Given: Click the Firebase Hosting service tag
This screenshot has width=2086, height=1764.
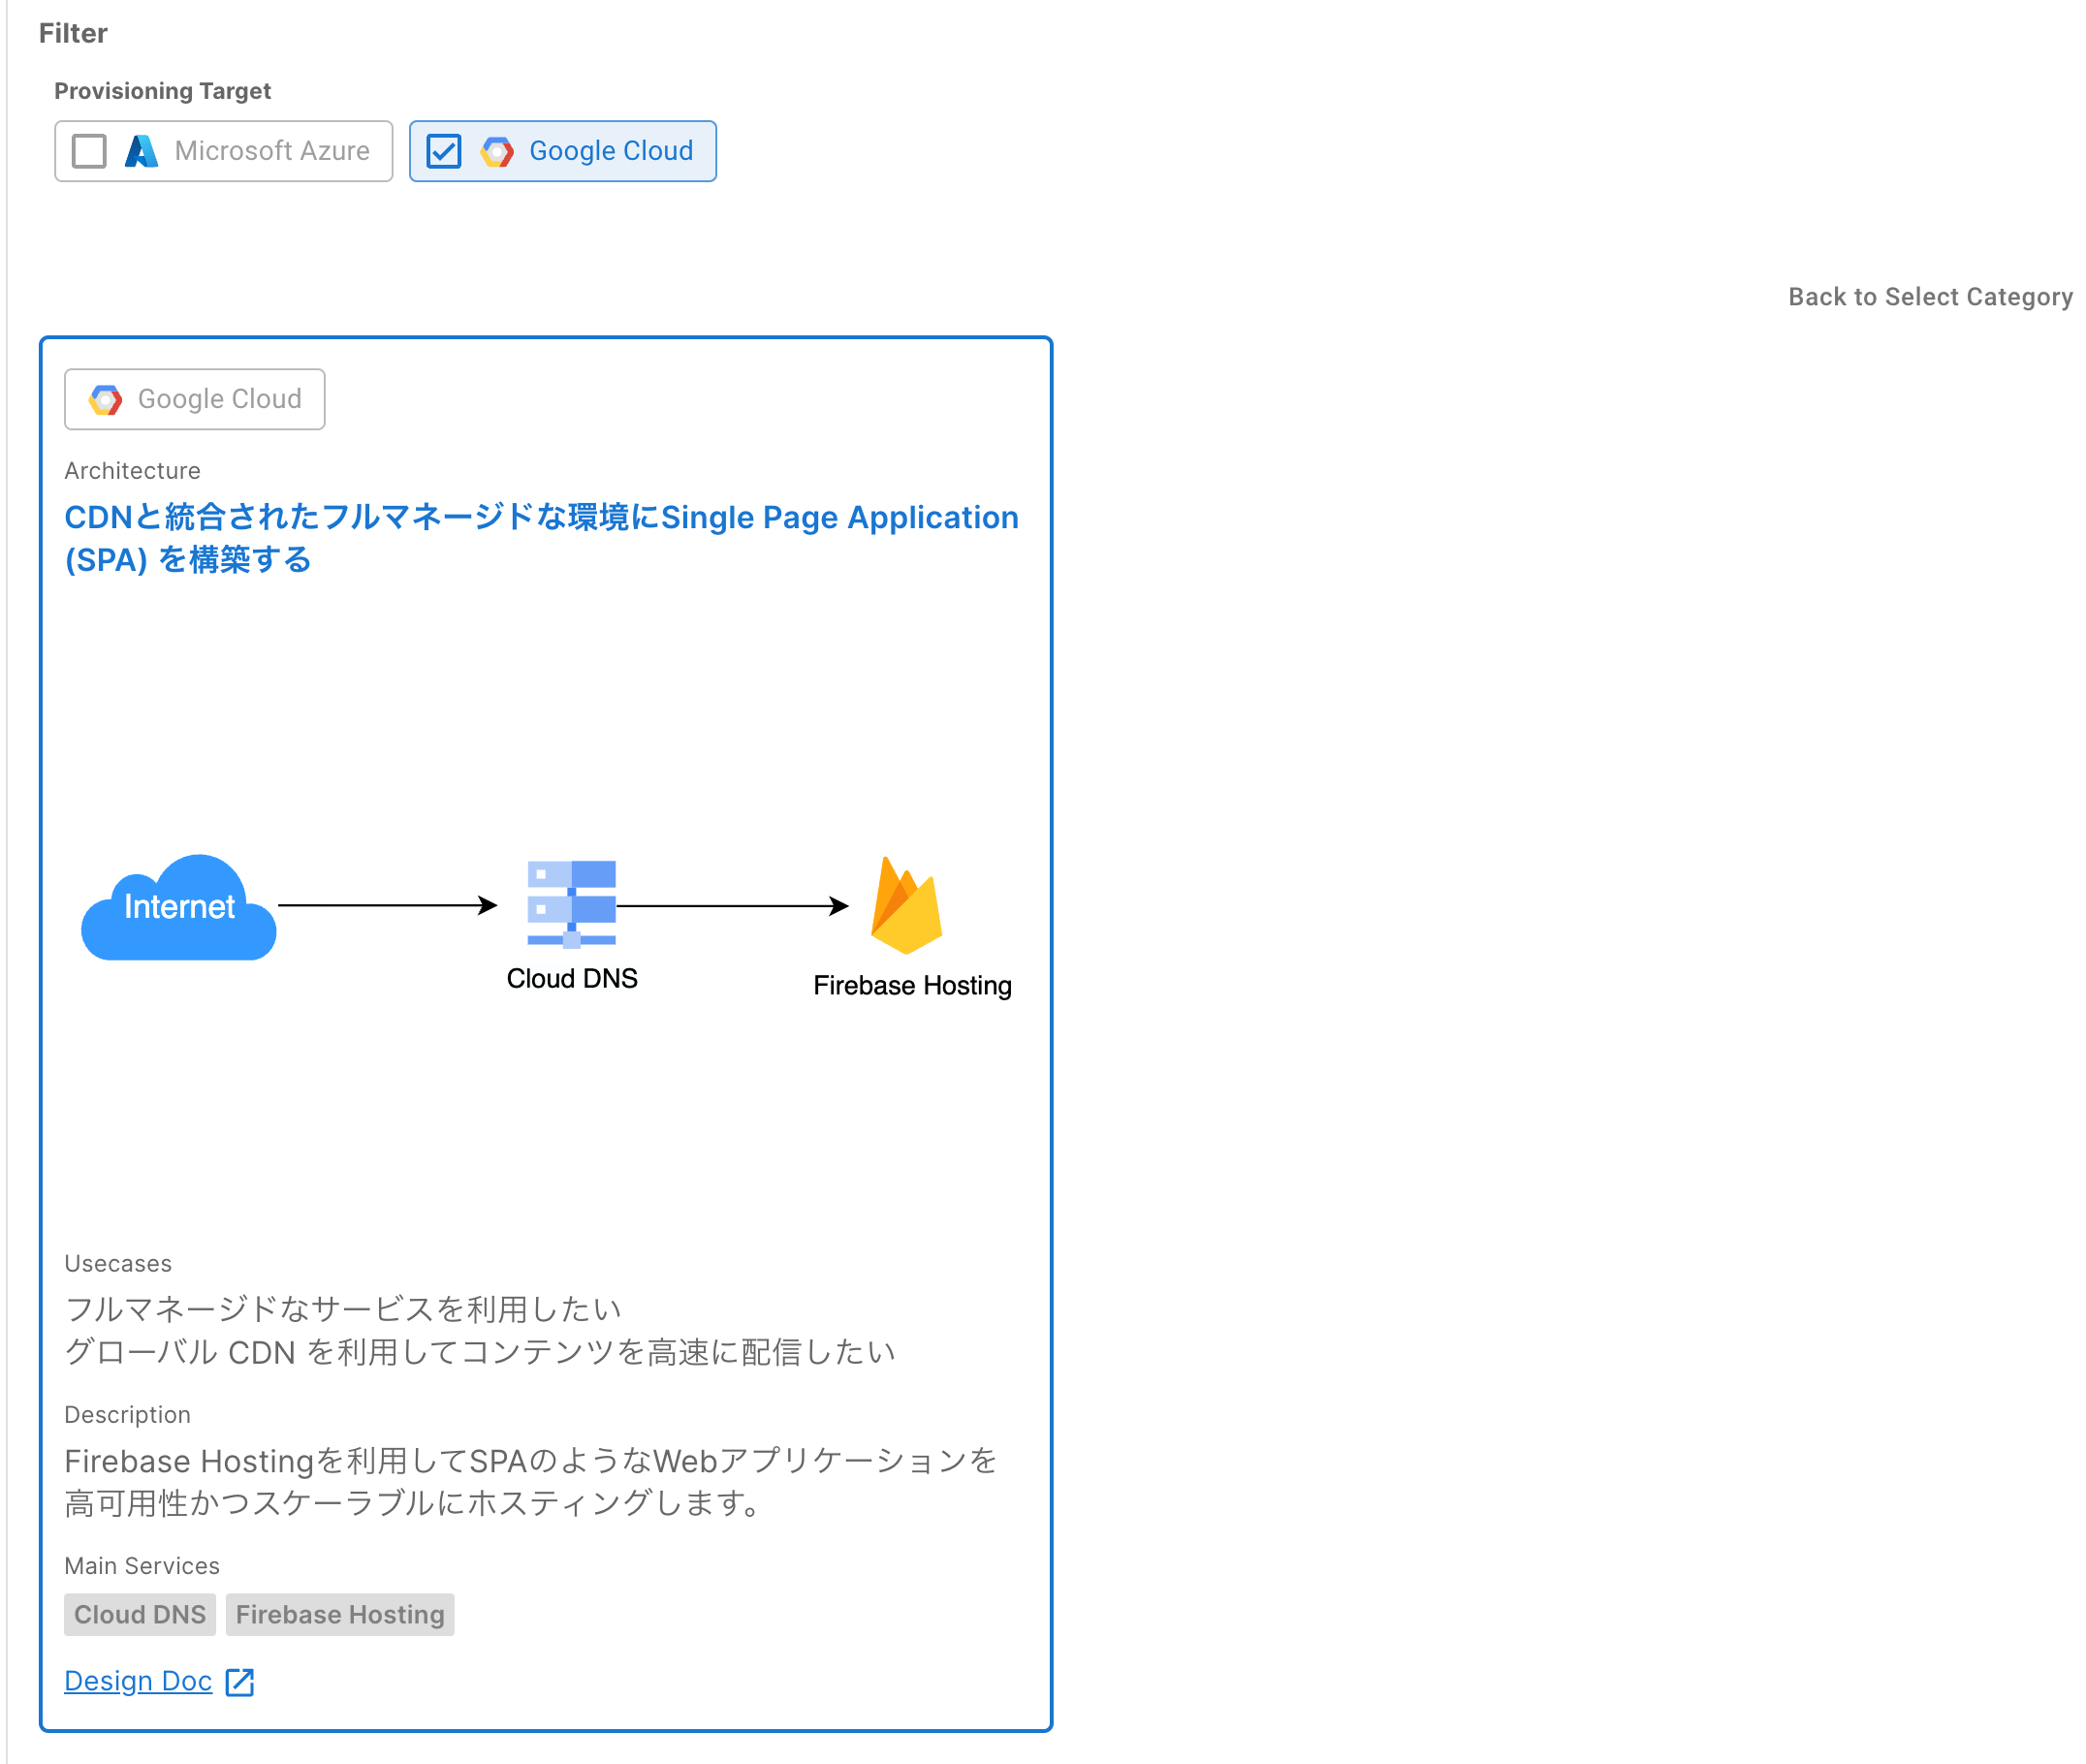Looking at the screenshot, I should 340,1615.
